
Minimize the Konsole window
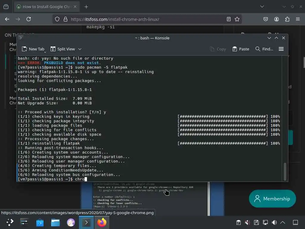click(269, 38)
